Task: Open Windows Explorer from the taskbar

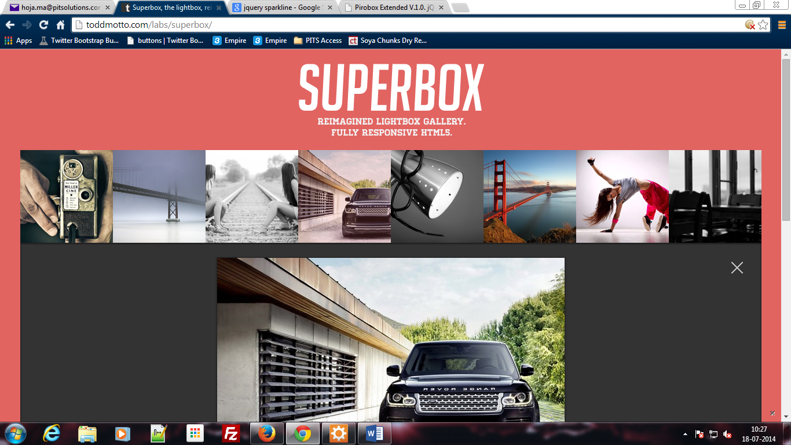Action: [x=87, y=433]
